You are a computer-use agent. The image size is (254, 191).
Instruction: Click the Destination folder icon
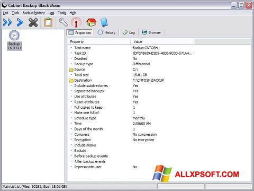[71, 81]
